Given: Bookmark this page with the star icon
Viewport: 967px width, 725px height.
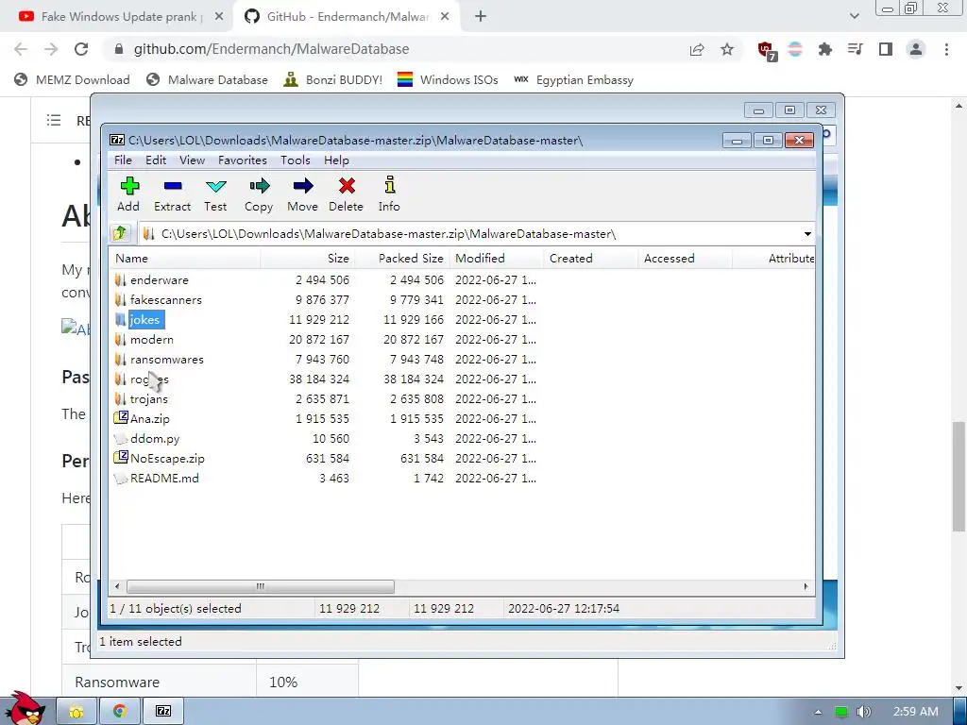Looking at the screenshot, I should pos(727,49).
